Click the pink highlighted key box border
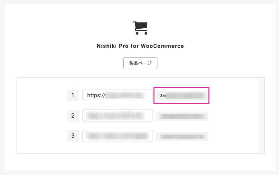Viewport: 279px width, 175px height. pos(181,87)
